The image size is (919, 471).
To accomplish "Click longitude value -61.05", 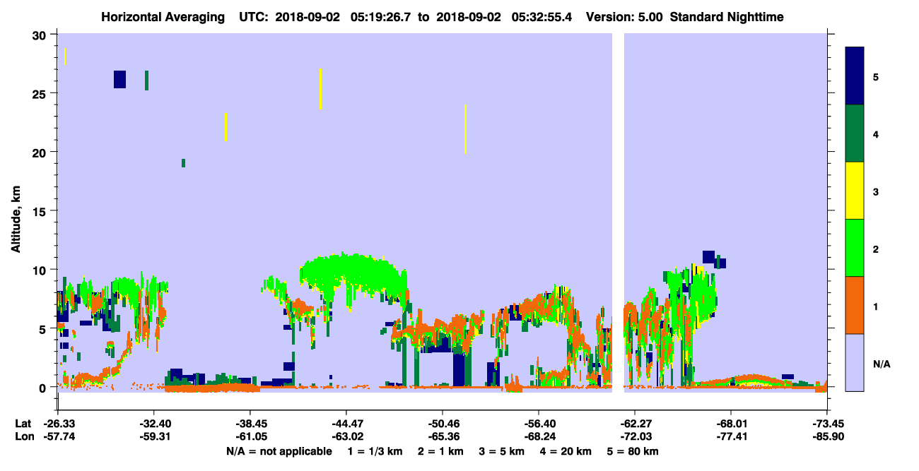I will tap(250, 437).
